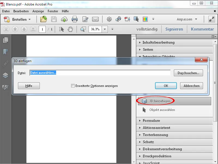
Task: Open the Anzeige menu
Action: (x=38, y=11)
